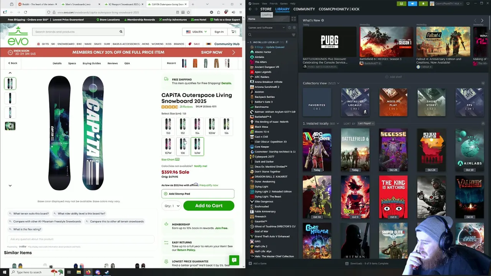491x276 pixels.
Task: Click the Windows Start button
Action: tap(4, 272)
